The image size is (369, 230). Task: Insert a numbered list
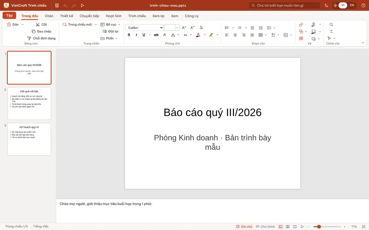coord(240,28)
